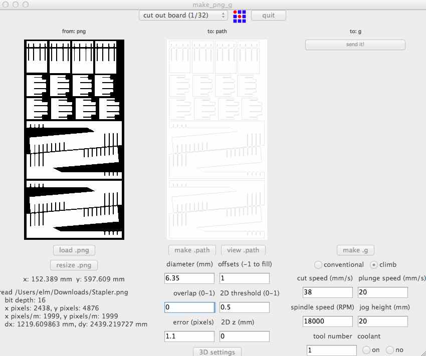Screen dimensions: 426x356
Task: Click the 'make .g' button
Action: tap(355, 250)
